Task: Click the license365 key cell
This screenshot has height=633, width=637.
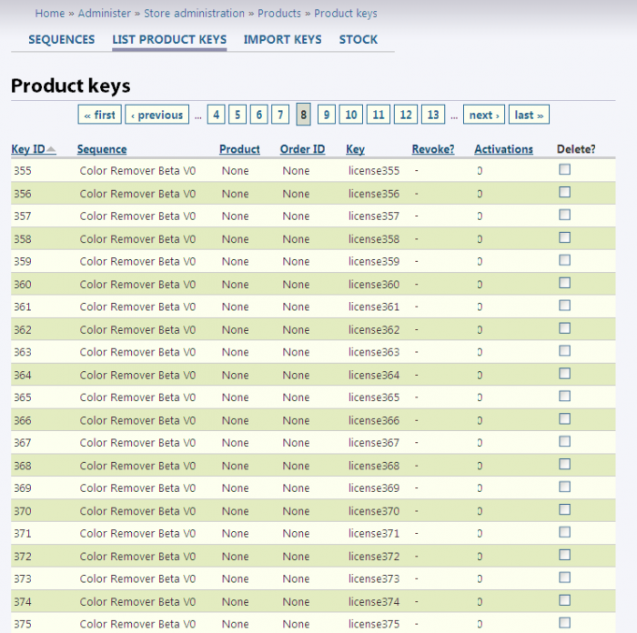Action: coord(374,397)
